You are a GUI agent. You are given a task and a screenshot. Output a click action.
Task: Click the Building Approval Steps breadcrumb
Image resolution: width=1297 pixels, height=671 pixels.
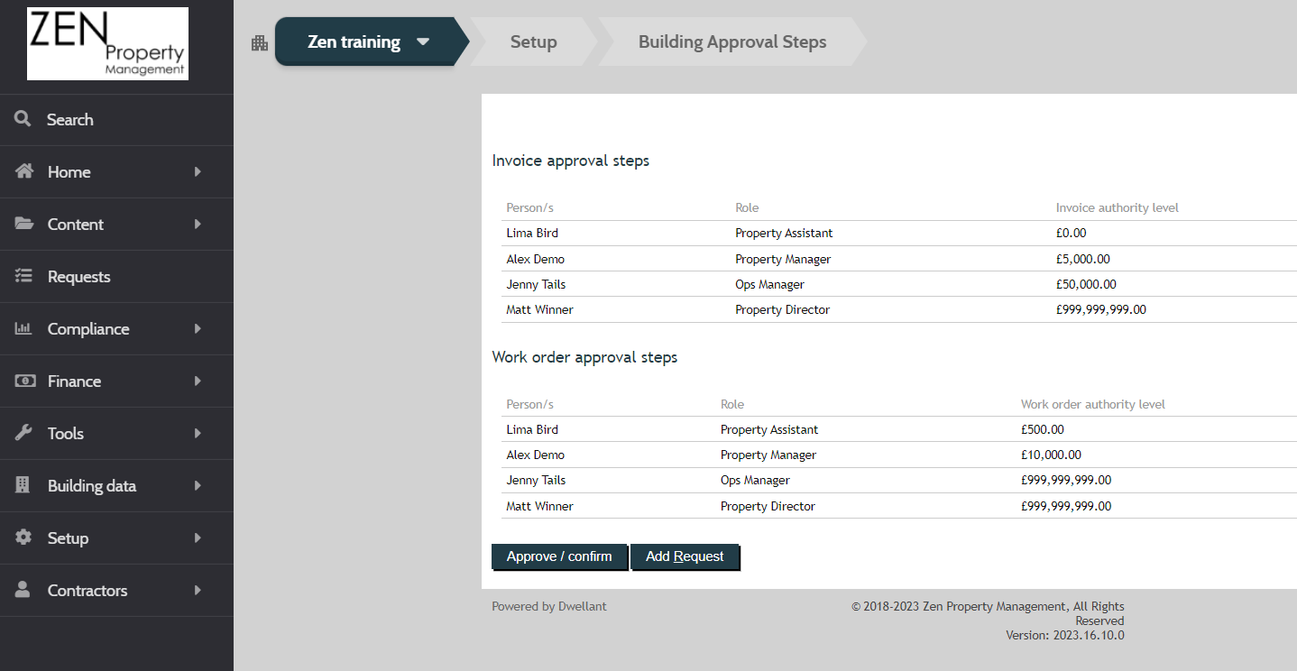click(732, 41)
